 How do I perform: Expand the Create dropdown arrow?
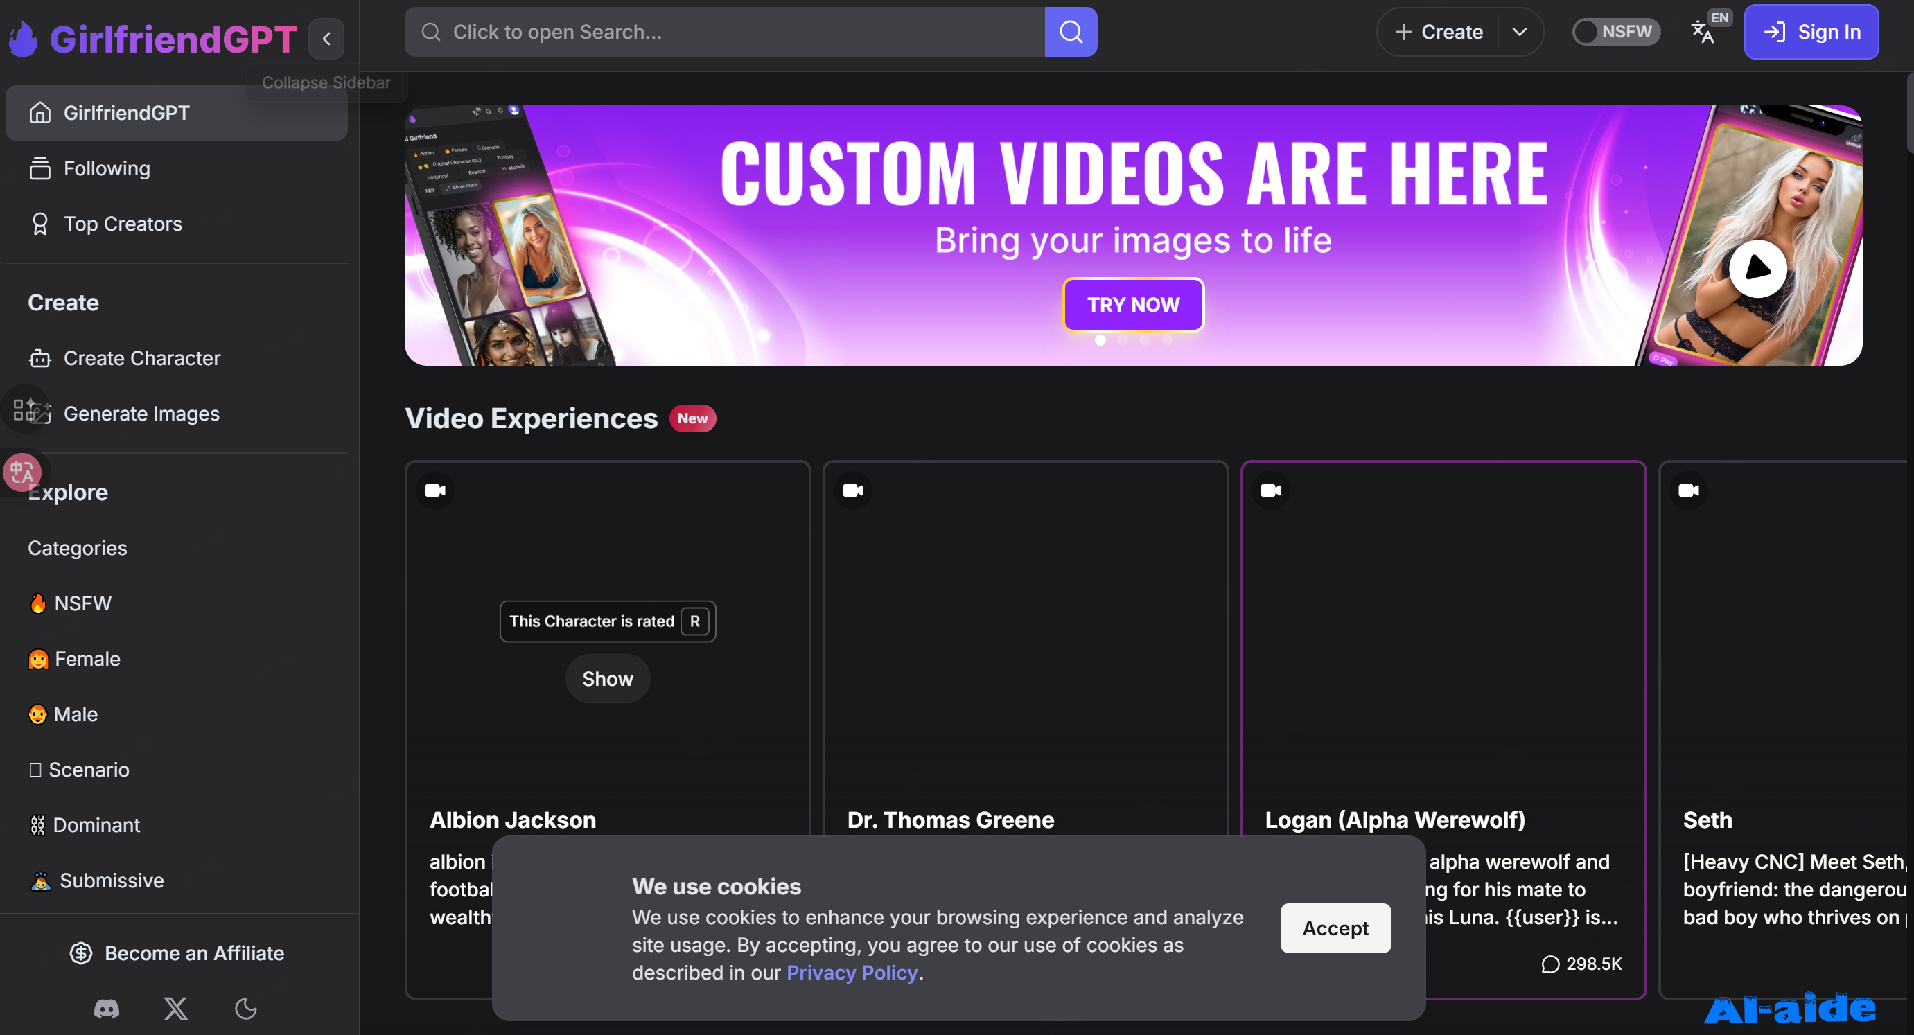click(x=1519, y=32)
